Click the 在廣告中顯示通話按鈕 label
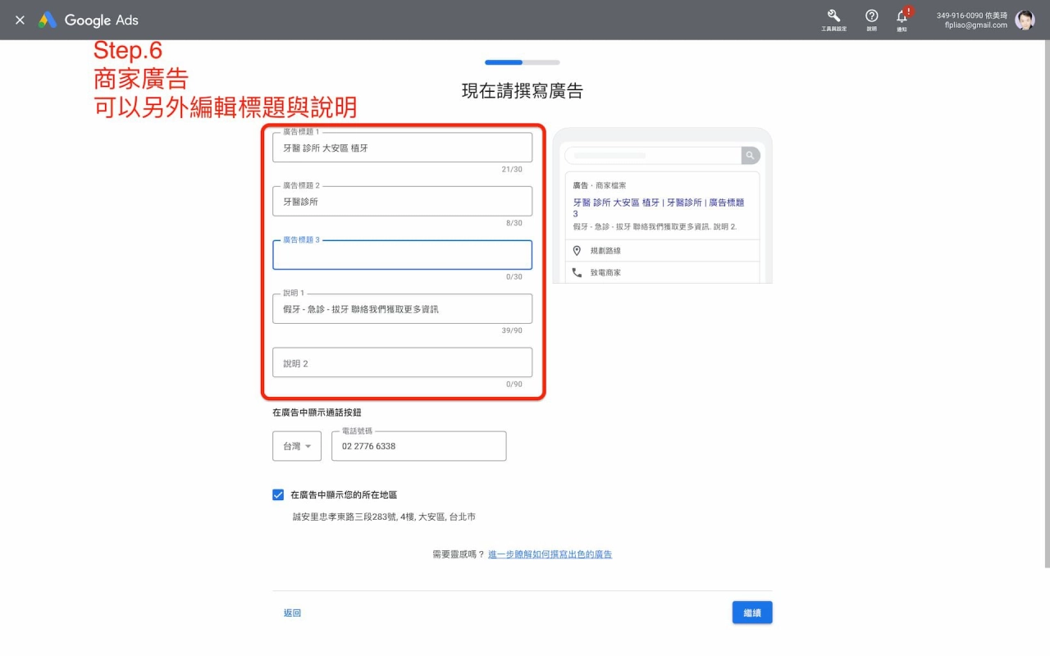Image resolution: width=1050 pixels, height=656 pixels. coord(317,412)
